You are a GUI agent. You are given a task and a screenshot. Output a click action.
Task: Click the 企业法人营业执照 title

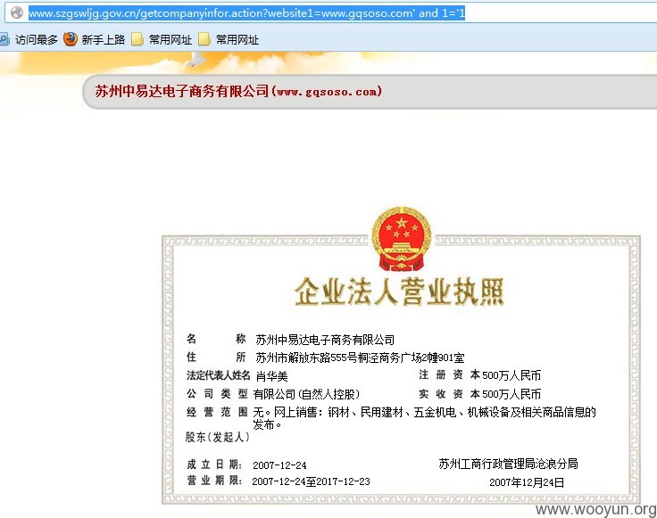coord(399,292)
